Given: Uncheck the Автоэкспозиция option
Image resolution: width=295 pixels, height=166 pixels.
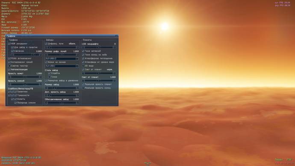Looking at the screenshot, I should 9,70.
